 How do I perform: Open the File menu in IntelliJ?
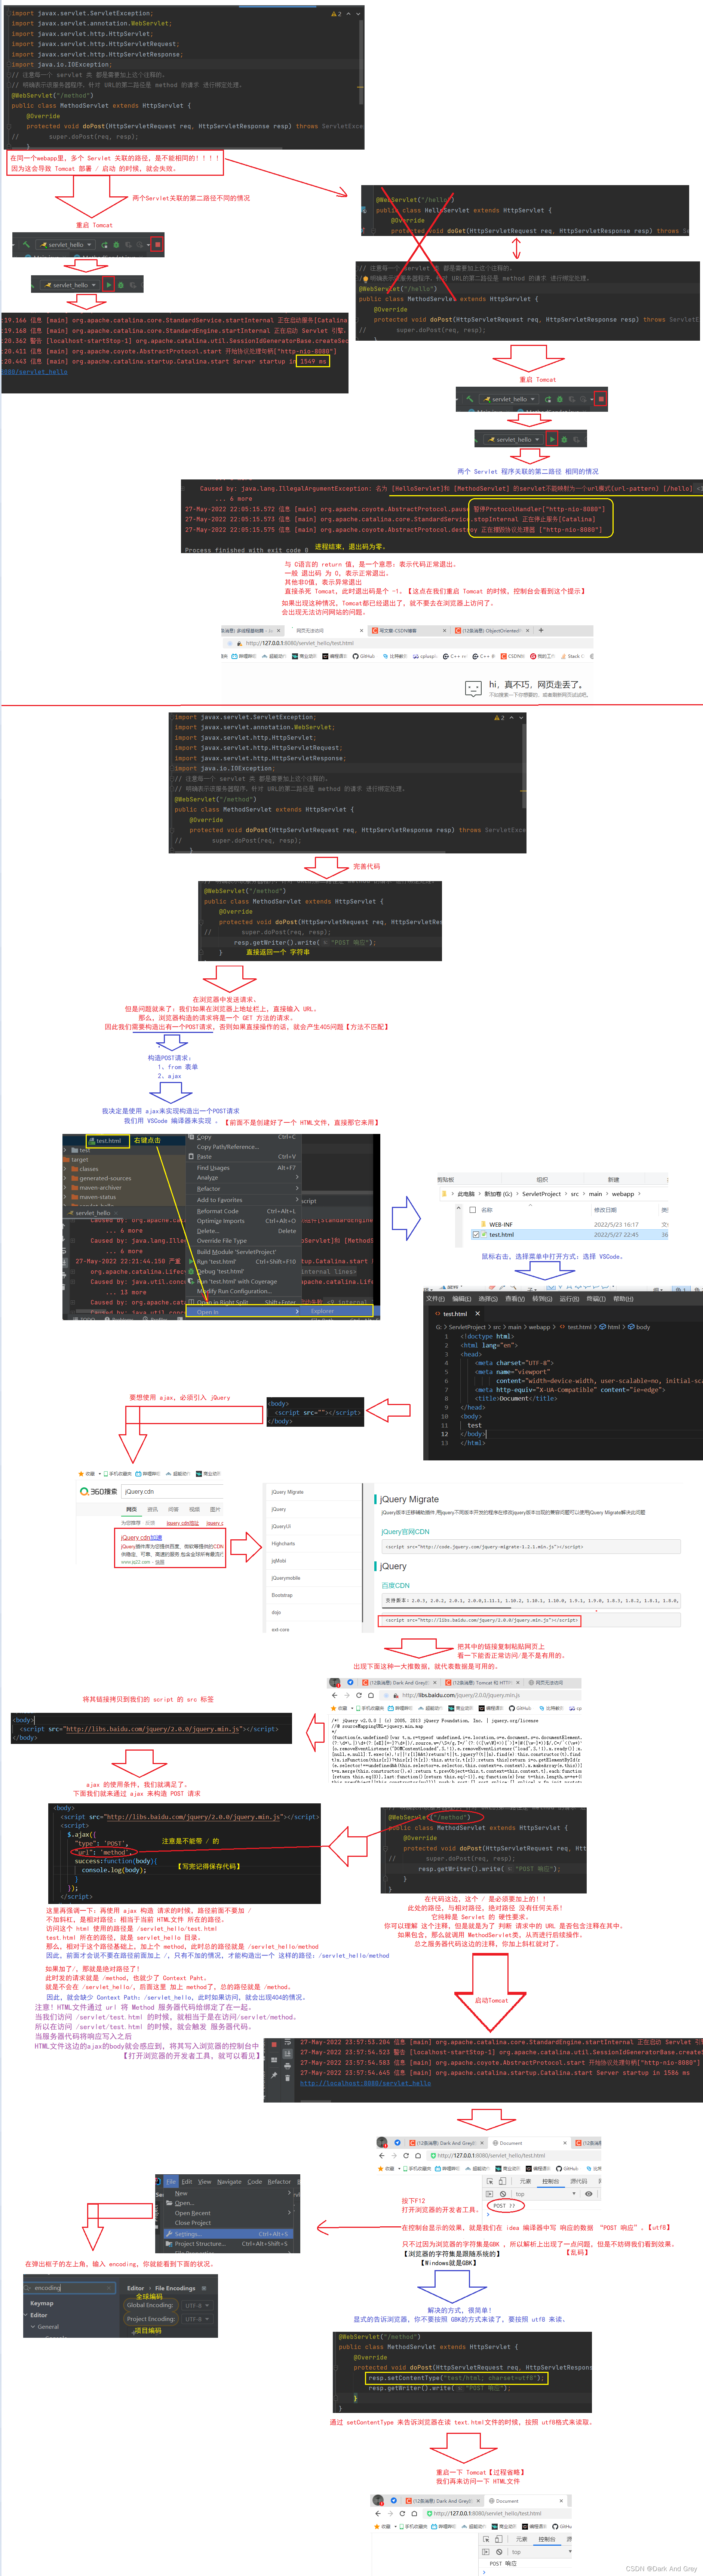tap(171, 2182)
